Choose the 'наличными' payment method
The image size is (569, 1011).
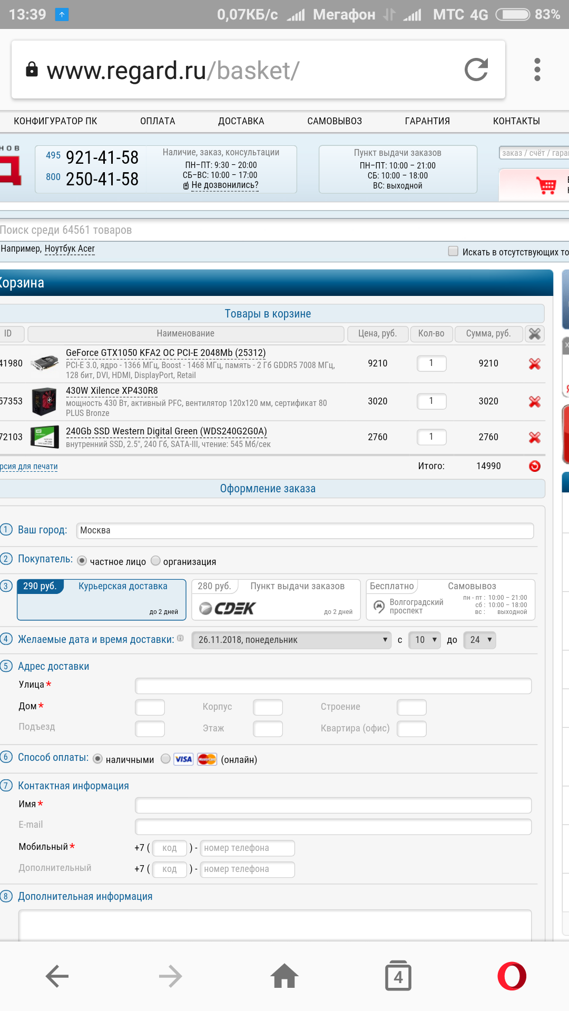pyautogui.click(x=97, y=759)
